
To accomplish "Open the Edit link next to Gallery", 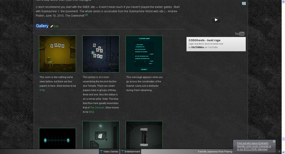I will [x=56, y=26].
